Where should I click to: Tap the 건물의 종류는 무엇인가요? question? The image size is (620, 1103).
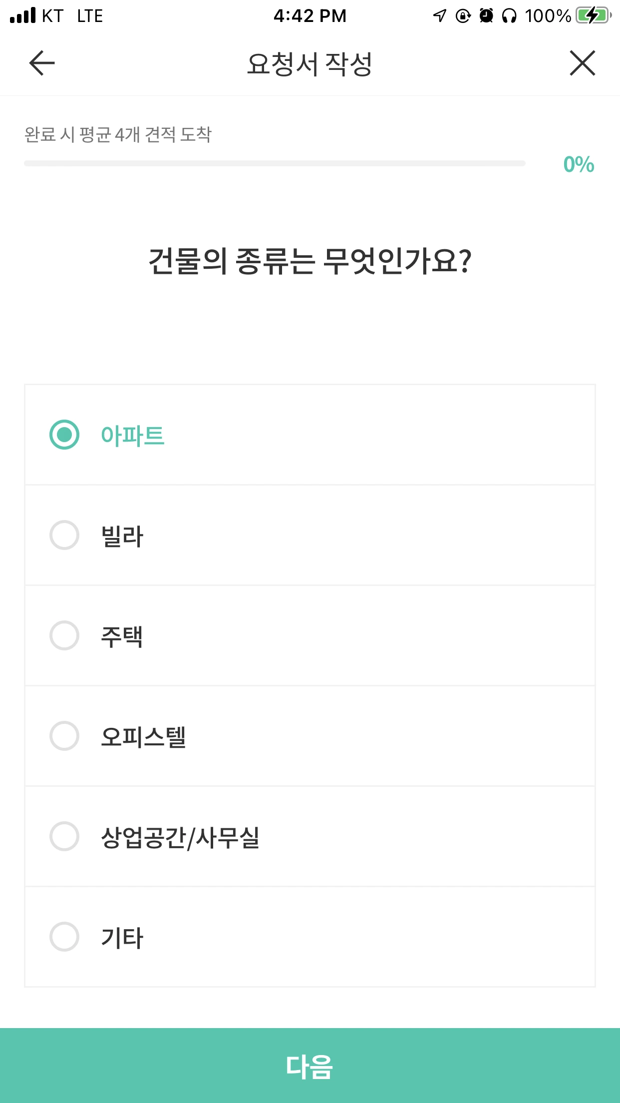[310, 261]
